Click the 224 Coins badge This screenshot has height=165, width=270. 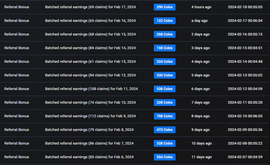(165, 62)
